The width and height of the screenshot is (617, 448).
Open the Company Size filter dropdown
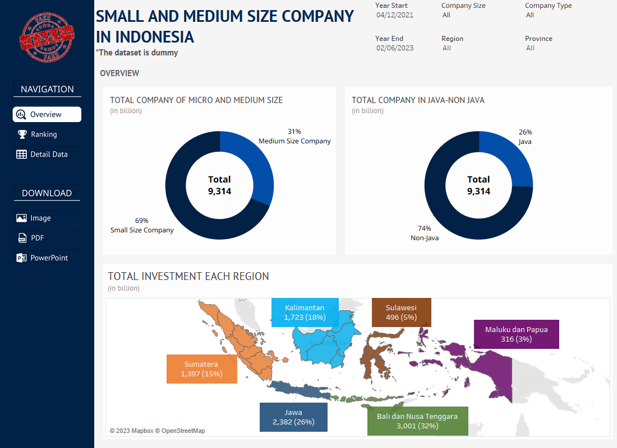(x=471, y=15)
